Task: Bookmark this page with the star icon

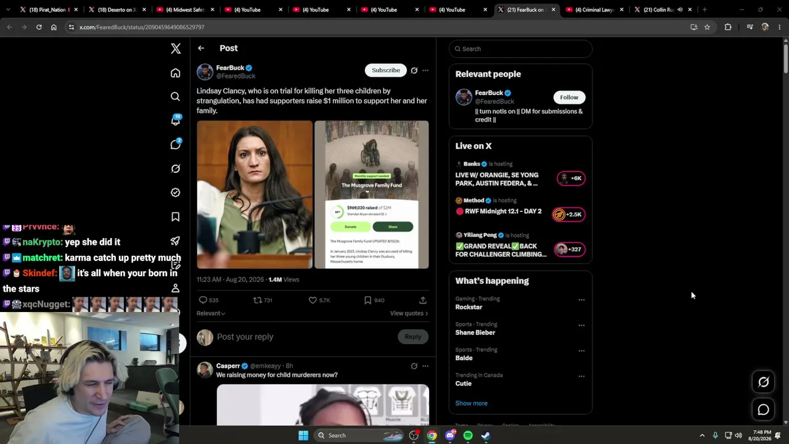Action: coord(707,27)
